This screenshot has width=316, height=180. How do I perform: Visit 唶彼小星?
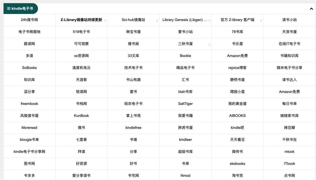tap(238, 92)
